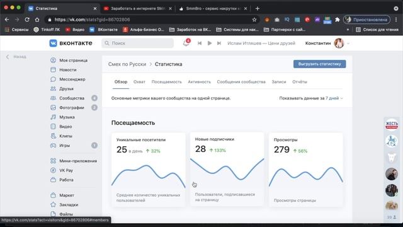
Task: Open the Смех по Русски breadcrumb link
Action: 127,64
